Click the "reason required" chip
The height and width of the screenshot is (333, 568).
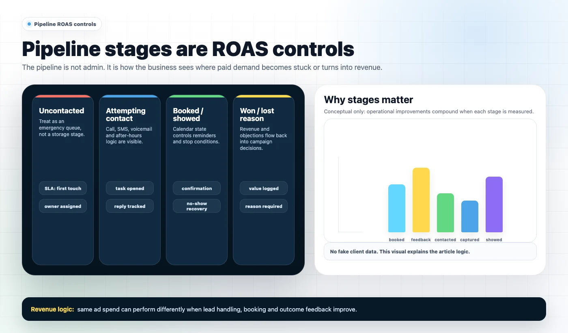tap(264, 206)
